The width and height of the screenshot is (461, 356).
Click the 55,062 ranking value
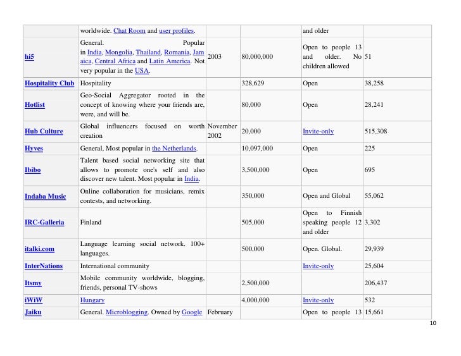(374, 196)
